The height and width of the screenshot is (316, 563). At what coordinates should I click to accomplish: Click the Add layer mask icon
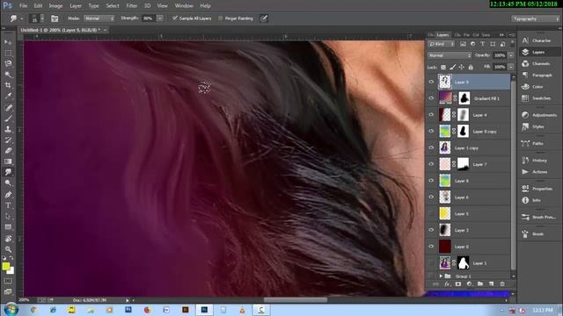[x=458, y=284]
